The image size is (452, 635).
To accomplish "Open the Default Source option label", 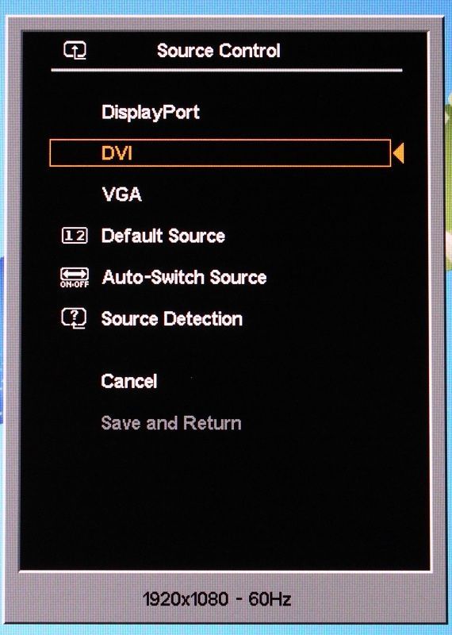I will 163,236.
